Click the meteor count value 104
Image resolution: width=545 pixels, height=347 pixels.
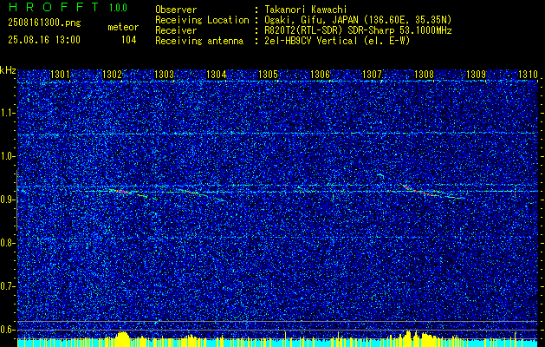pyautogui.click(x=128, y=40)
